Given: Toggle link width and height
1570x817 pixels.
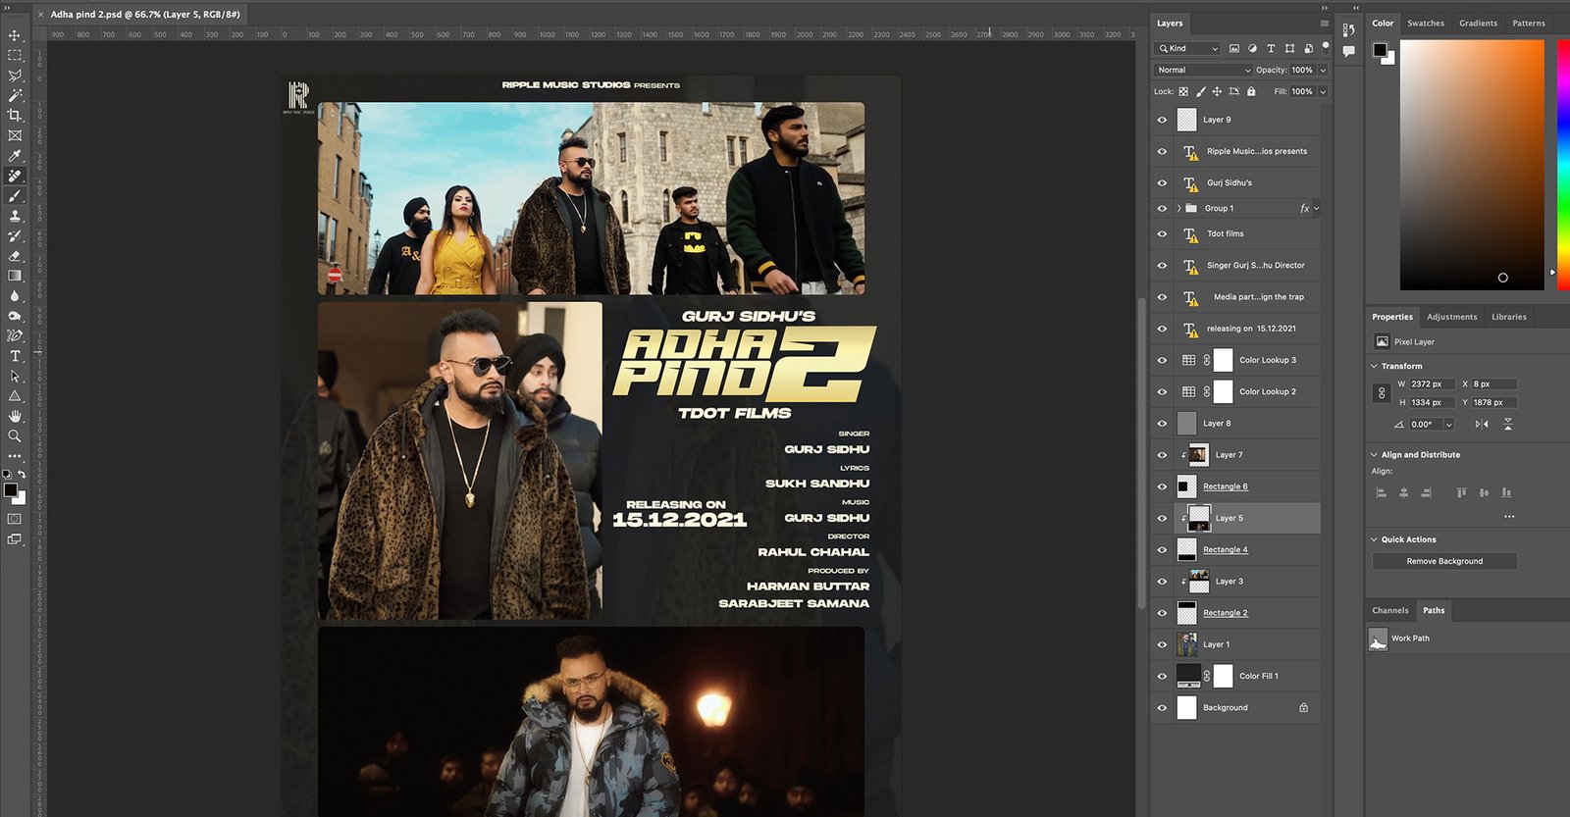Looking at the screenshot, I should click(1382, 393).
